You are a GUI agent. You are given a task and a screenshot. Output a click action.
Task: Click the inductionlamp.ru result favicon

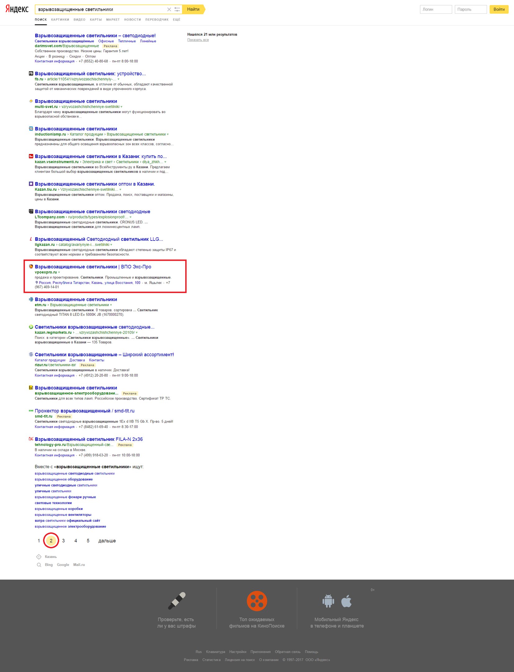pyautogui.click(x=31, y=129)
